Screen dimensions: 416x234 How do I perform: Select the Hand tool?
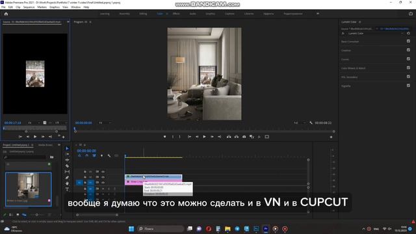pos(67,183)
